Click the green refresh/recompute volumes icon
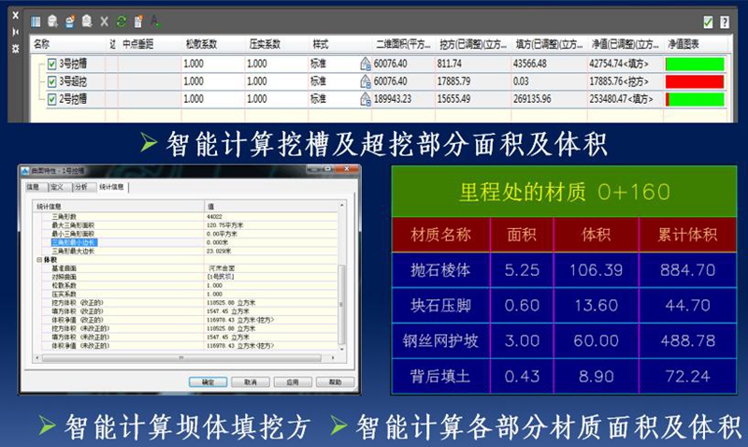Viewport: 748px width, 447px height. 121,22
